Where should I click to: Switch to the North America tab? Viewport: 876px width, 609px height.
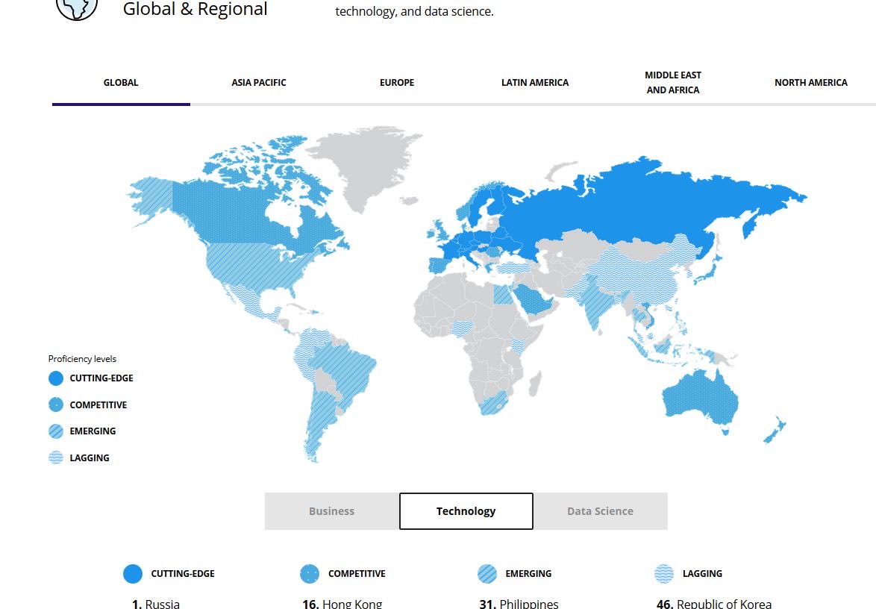point(811,82)
